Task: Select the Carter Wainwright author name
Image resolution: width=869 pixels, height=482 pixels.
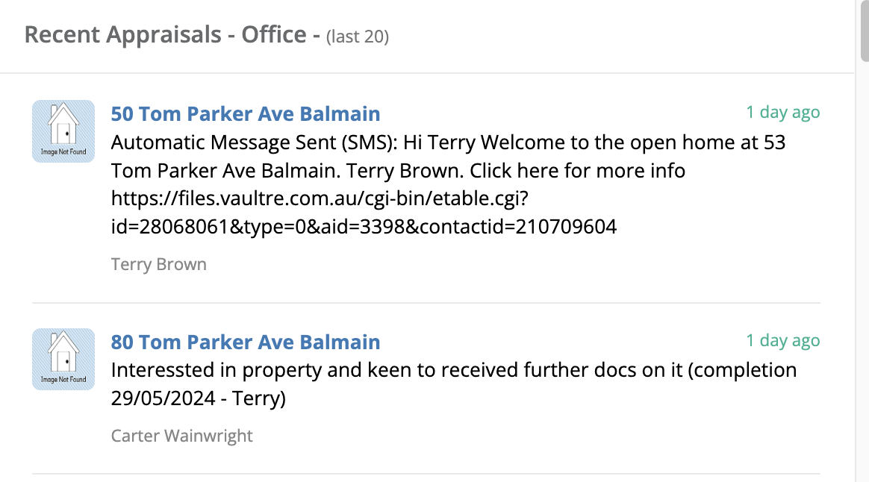Action: click(x=181, y=436)
